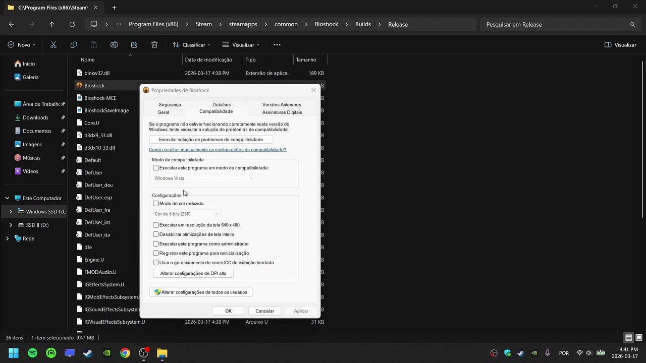Refresh the Release folder view
Screen dimensions: 646x363
click(72, 24)
